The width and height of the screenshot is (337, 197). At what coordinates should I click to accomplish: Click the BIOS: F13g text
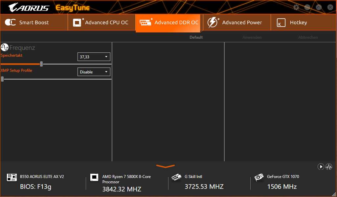point(36,187)
